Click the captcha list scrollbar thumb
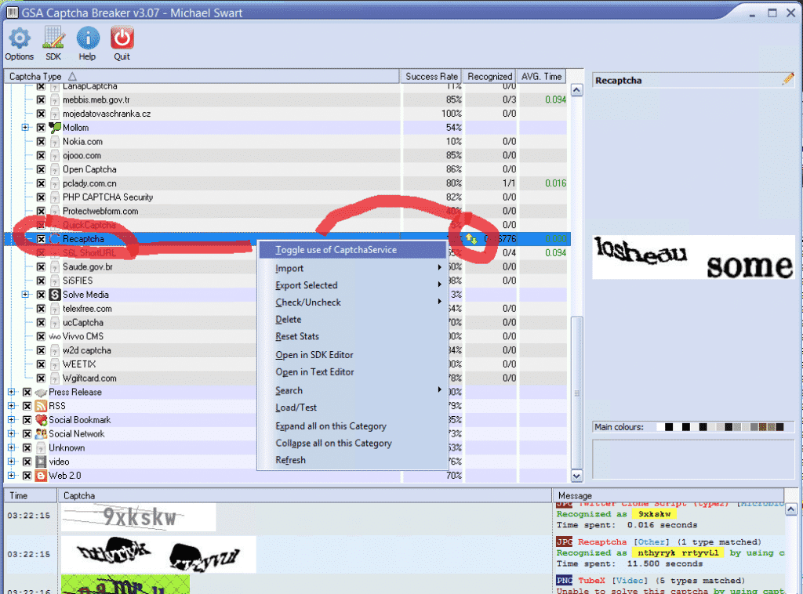This screenshot has width=803, height=594. pyautogui.click(x=576, y=393)
